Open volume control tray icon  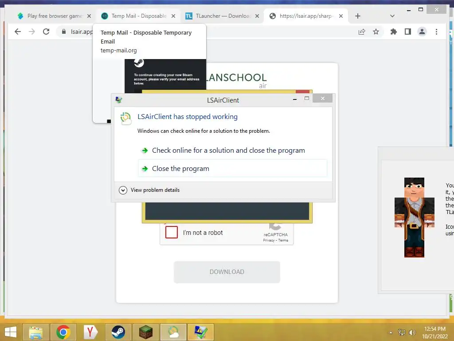pyautogui.click(x=412, y=332)
